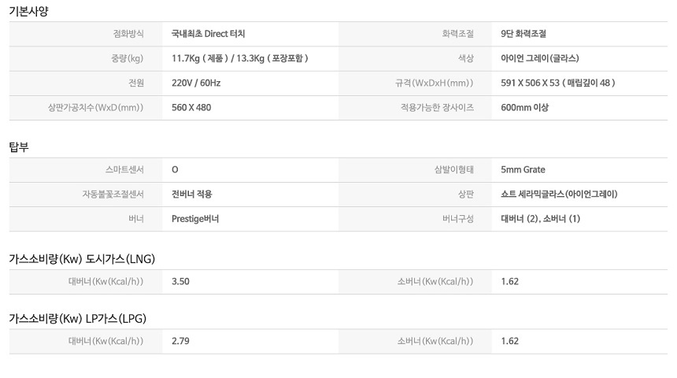This screenshot has width=677, height=378.
Task: Select the 9단 화력조절 value text
Action: coord(523,34)
